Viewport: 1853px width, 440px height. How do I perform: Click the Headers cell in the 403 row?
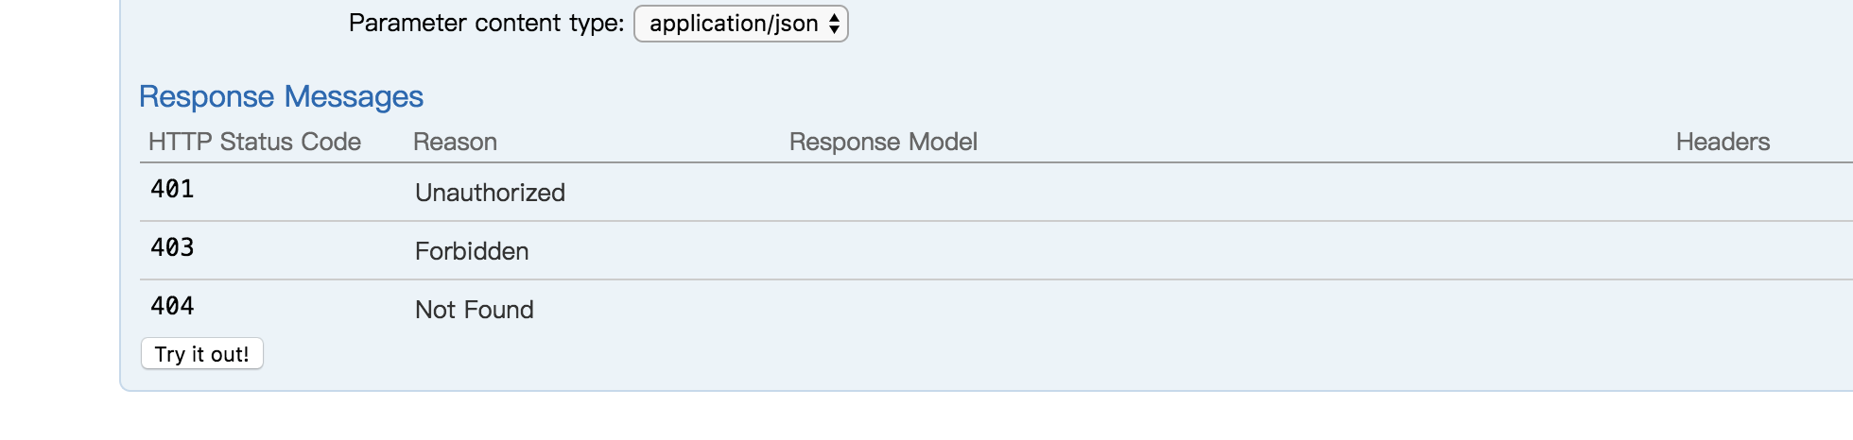coord(1760,251)
